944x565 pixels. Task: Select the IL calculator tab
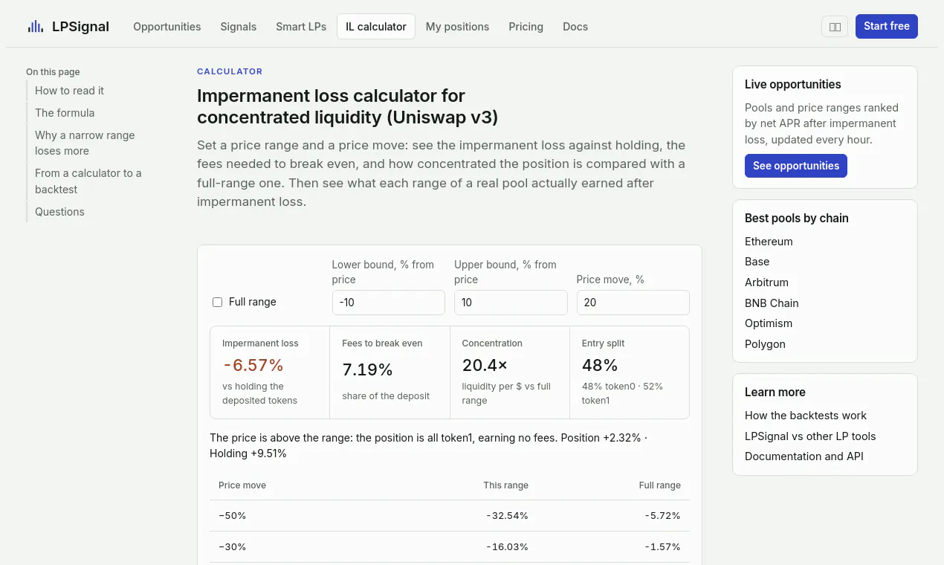click(376, 27)
